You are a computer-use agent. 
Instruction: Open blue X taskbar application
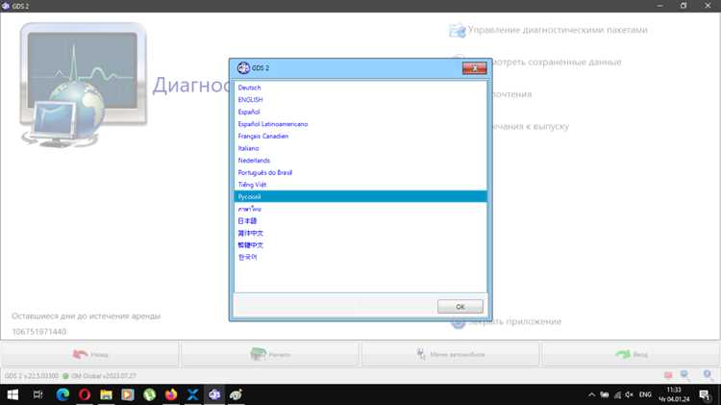(192, 394)
